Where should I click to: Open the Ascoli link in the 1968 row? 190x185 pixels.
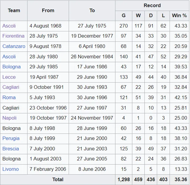point(9,26)
